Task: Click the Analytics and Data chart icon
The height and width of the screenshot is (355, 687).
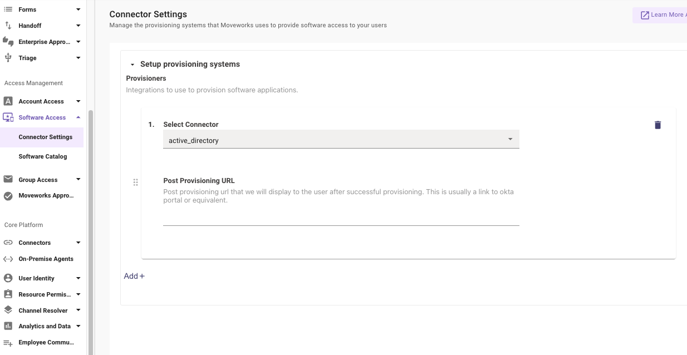Action: (8, 326)
